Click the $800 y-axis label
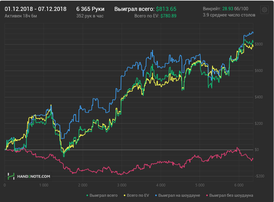Image resolution: width=274 pixels, height=202 pixels. tap(259, 44)
